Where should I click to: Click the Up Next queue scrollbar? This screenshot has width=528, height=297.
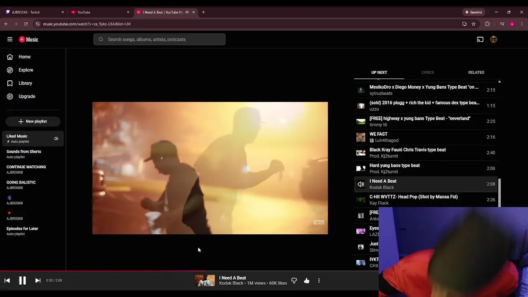coord(499,193)
